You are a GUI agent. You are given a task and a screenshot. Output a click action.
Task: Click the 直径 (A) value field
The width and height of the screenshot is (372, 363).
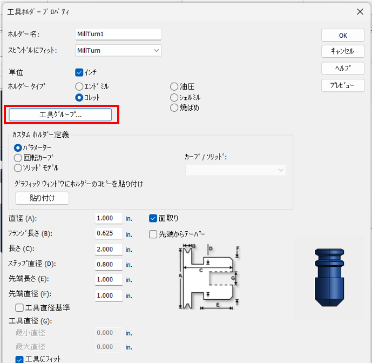tap(109, 218)
